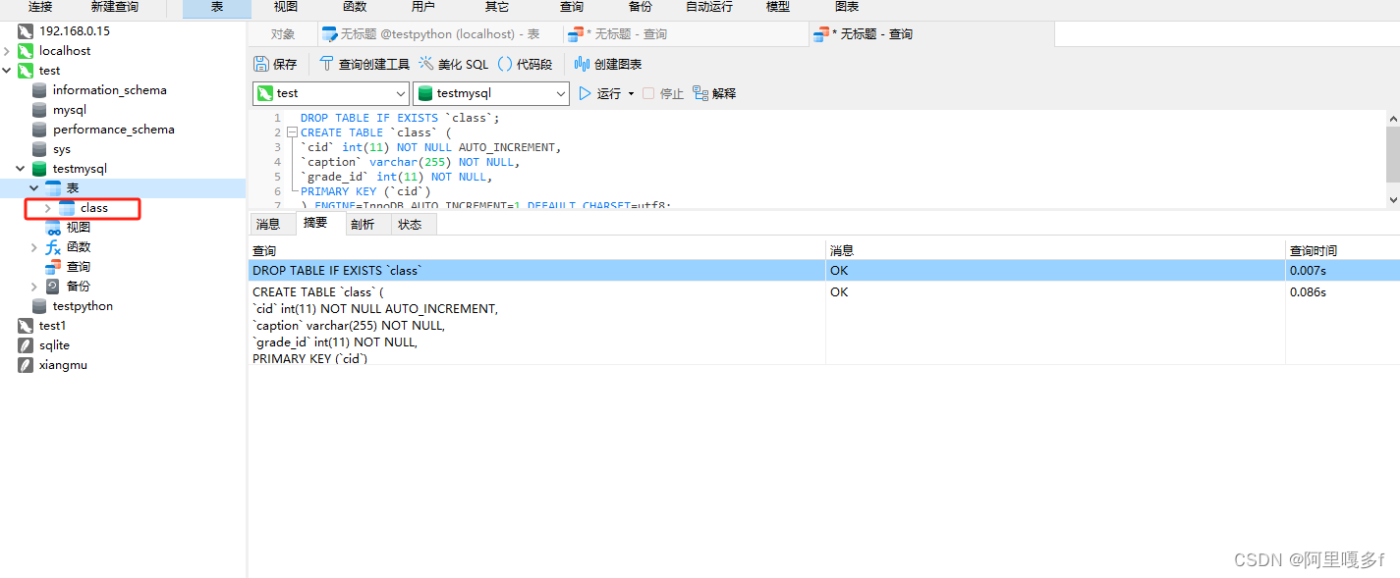This screenshot has height=578, width=1400.
Task: Click the Stop (停止) button
Action: point(663,93)
